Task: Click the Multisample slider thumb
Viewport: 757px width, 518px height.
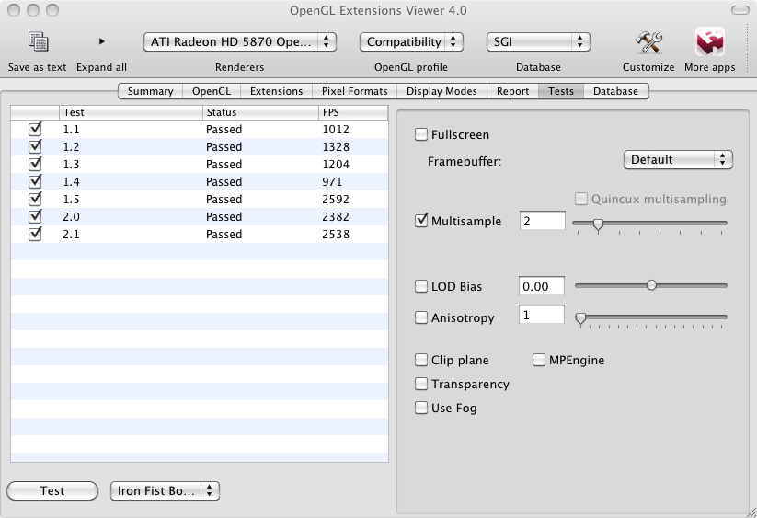Action: coord(598,225)
